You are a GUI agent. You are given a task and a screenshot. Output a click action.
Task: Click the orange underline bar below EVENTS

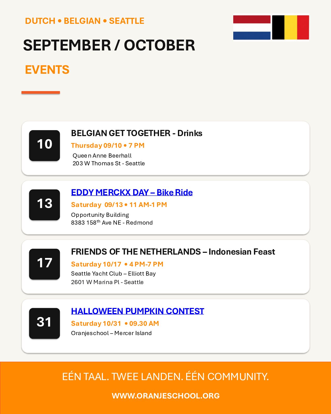[x=41, y=92]
